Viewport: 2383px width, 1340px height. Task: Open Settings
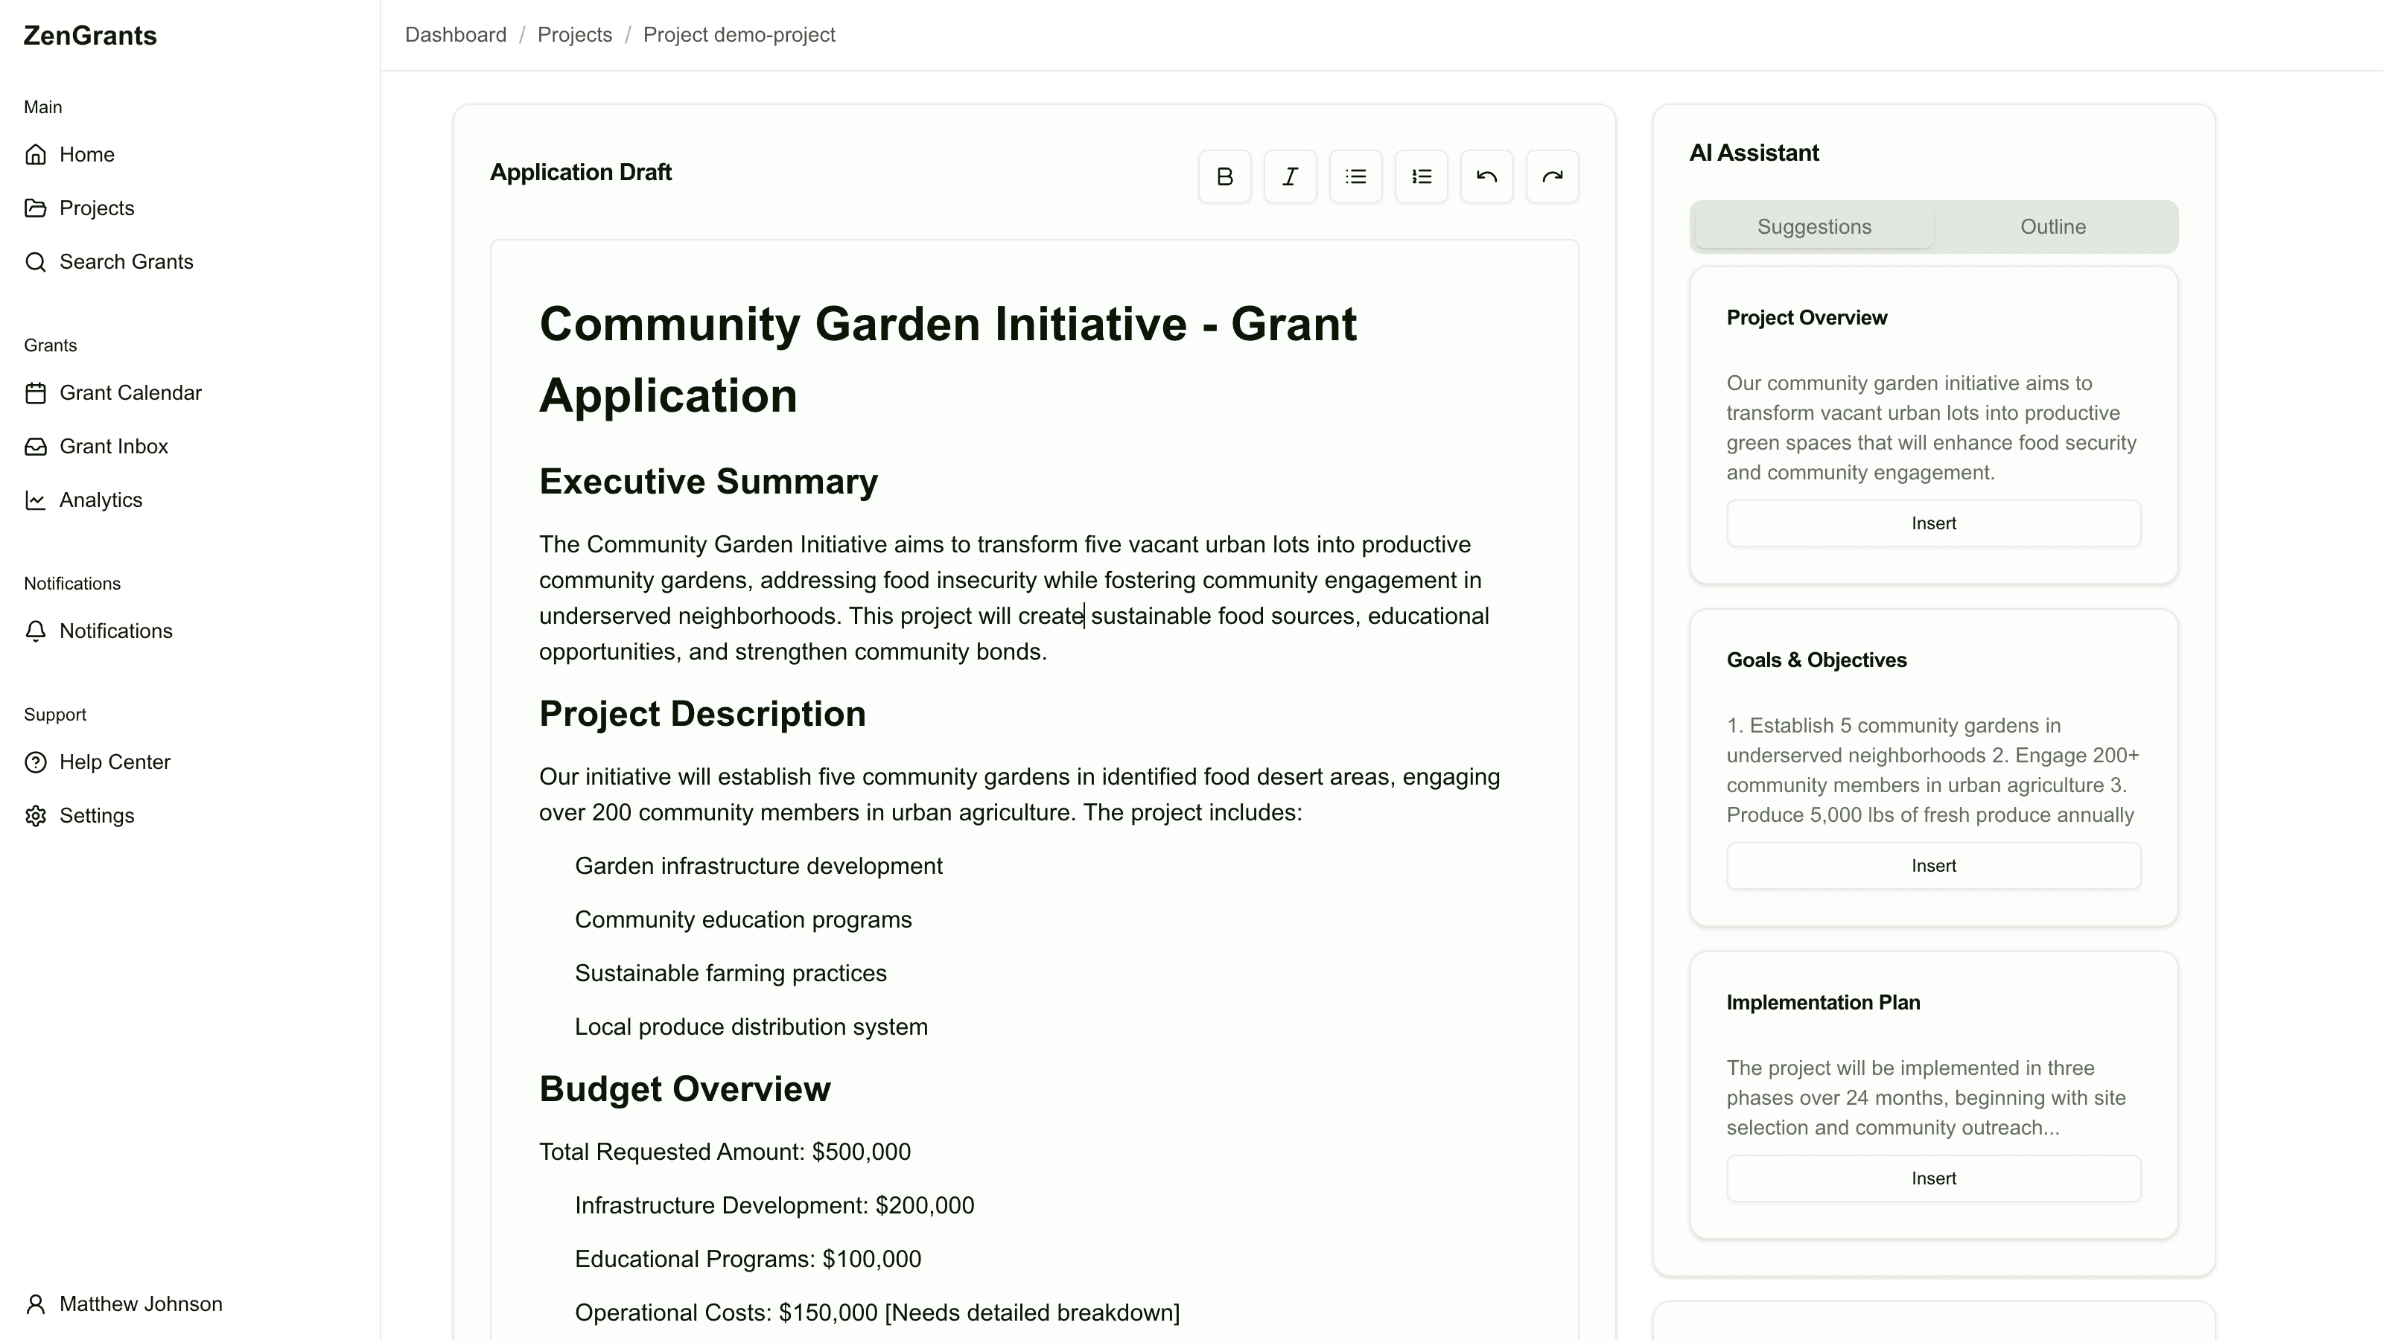[x=97, y=814]
